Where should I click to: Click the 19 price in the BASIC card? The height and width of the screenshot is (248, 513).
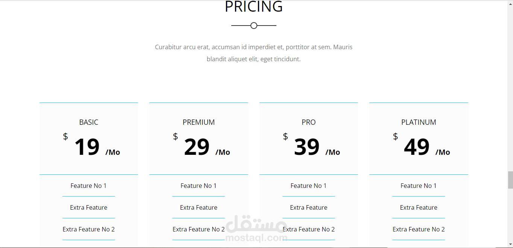(87, 147)
